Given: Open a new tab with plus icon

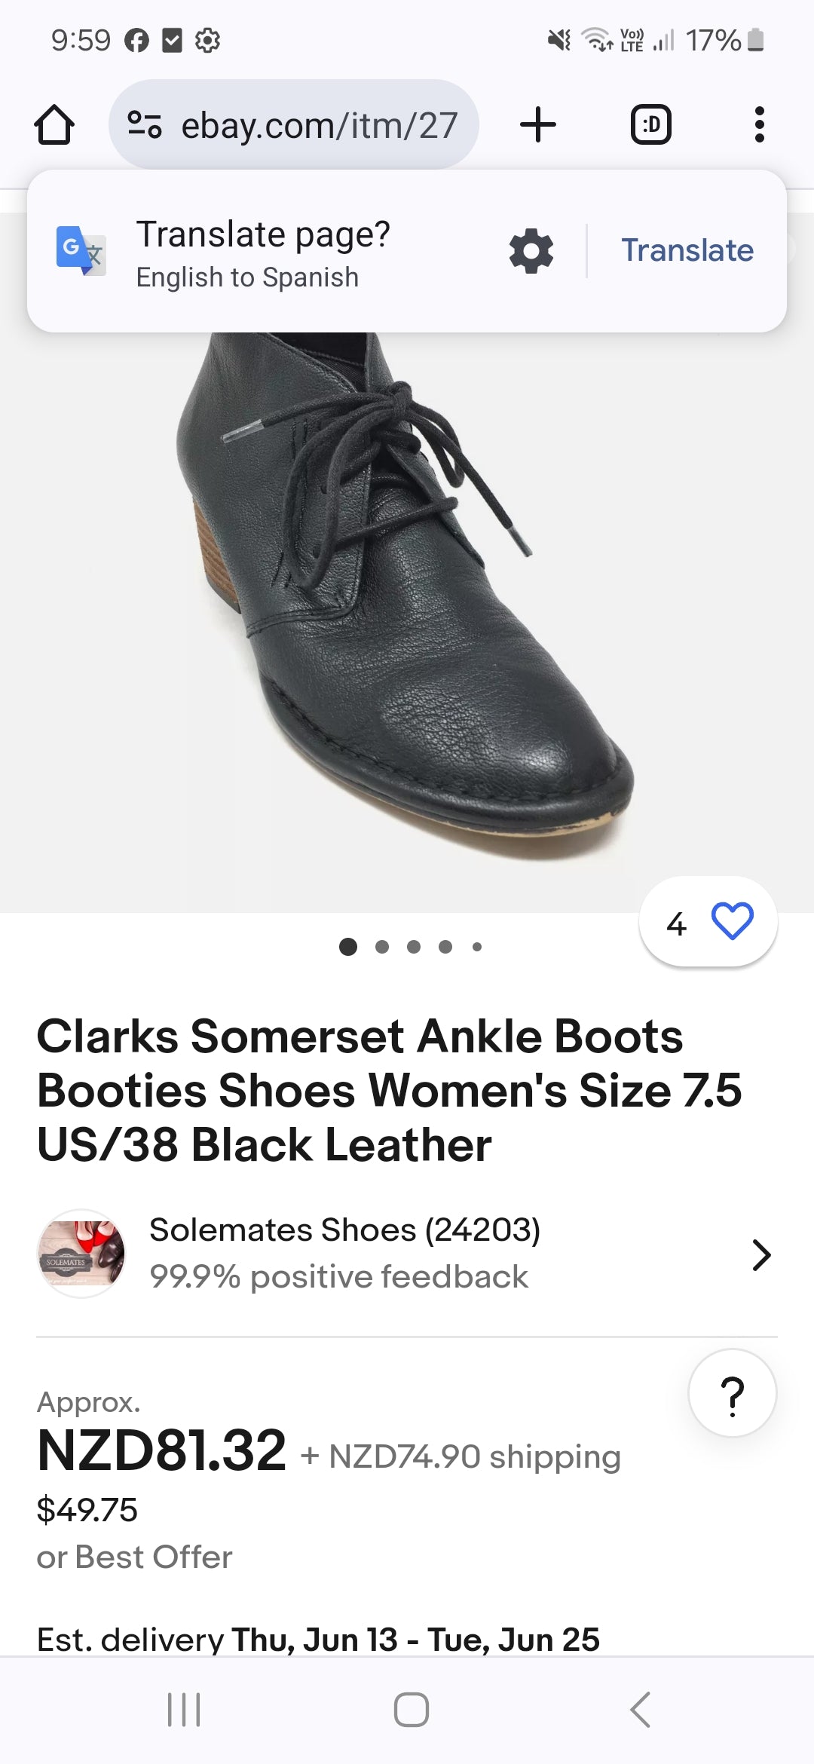Looking at the screenshot, I should click(x=538, y=124).
